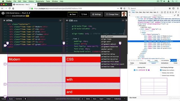Open the Apple menu

tap(3, 1)
